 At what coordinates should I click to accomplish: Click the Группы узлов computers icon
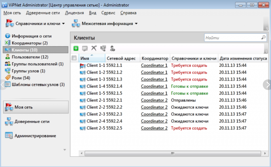click(7, 71)
